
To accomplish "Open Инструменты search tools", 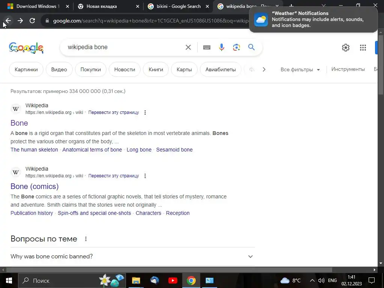I will pos(348,69).
